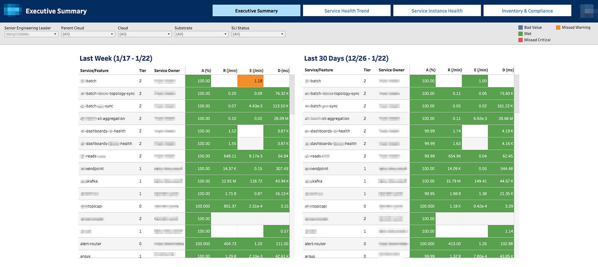
Task: Click the Last Week (1/17 - 1/22) title
Action: coord(116,58)
